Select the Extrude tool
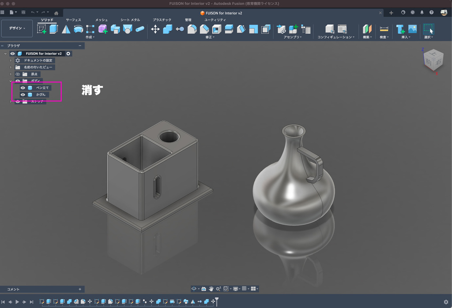 click(x=53, y=29)
